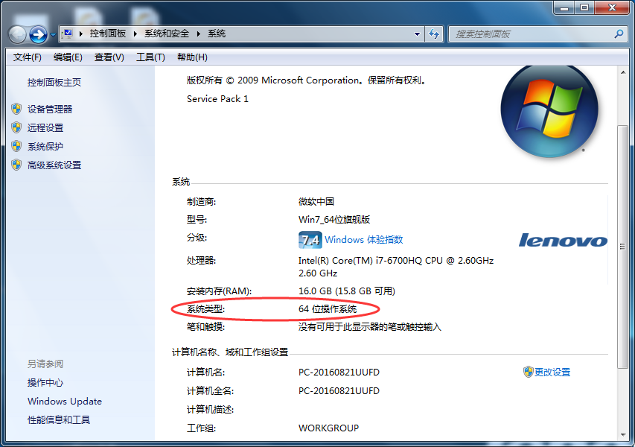This screenshot has width=635, height=447.
Task: Click shield icon beside 系统保护
Action: (x=16, y=146)
